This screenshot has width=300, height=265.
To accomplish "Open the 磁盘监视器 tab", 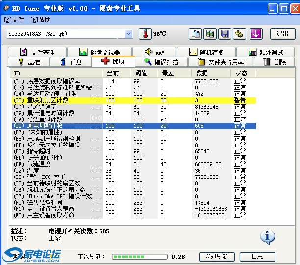I will 105,52.
